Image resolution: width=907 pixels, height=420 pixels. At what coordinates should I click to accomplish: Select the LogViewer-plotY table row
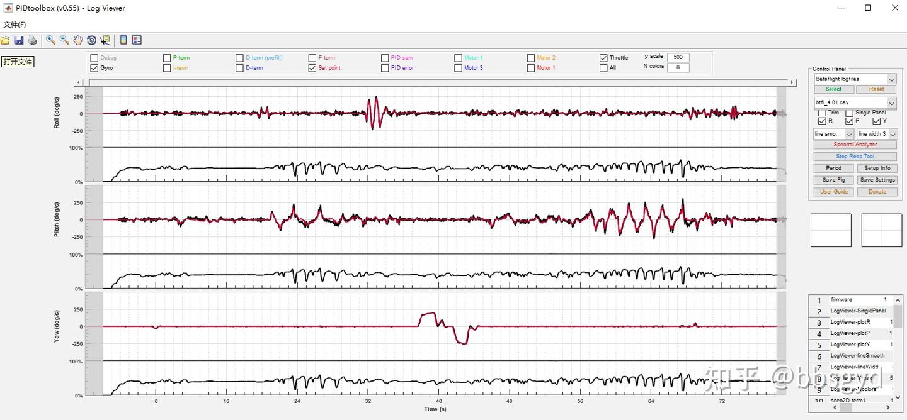pyautogui.click(x=851, y=345)
